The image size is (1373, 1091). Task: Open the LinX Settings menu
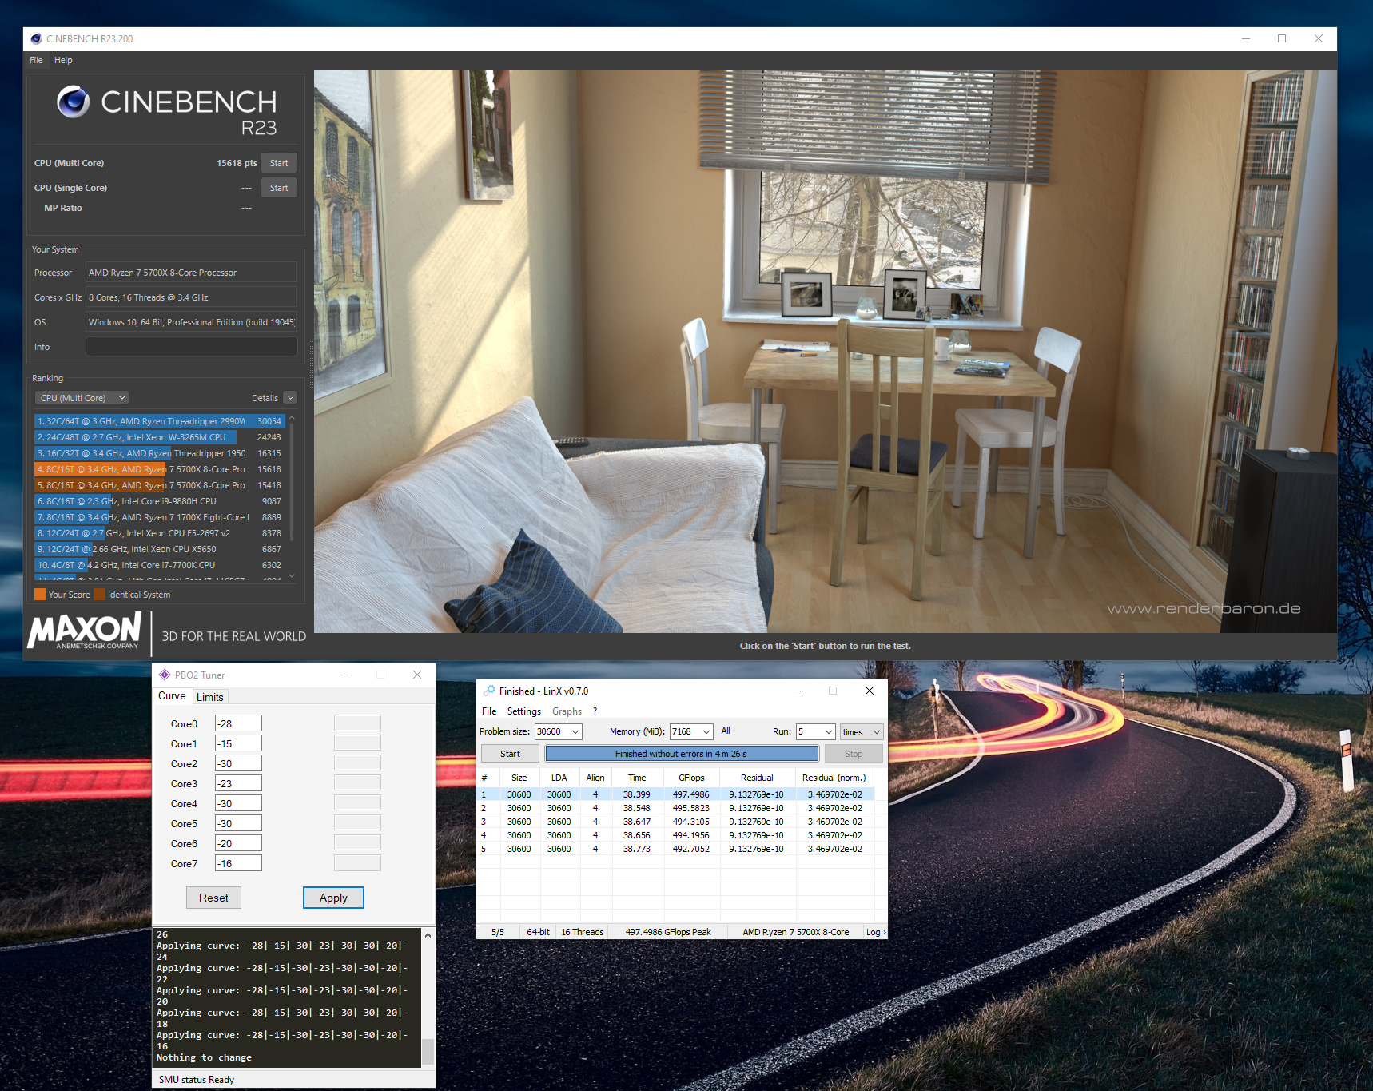point(524,711)
